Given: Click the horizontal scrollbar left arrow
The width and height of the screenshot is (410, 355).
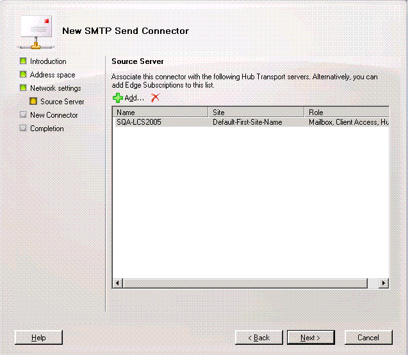Looking at the screenshot, I should tap(117, 283).
